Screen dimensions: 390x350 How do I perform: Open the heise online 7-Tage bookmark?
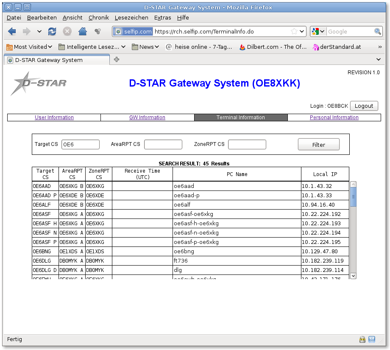[x=199, y=47]
